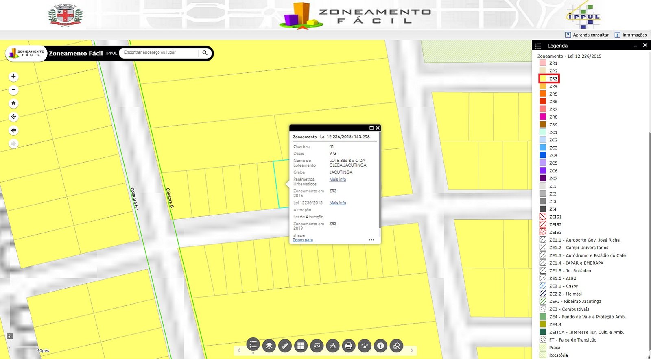Open the basemap gallery grid icon
This screenshot has height=359, width=651.
point(301,346)
